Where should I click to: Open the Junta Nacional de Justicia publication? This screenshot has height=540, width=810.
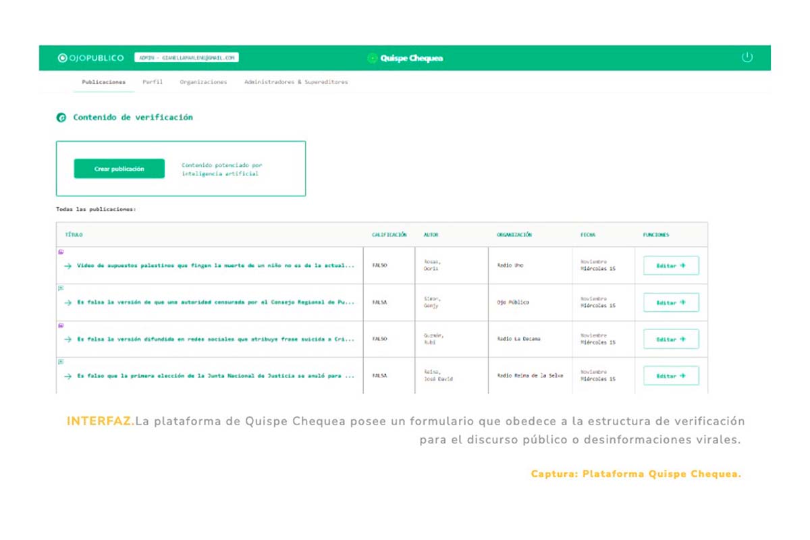215,376
